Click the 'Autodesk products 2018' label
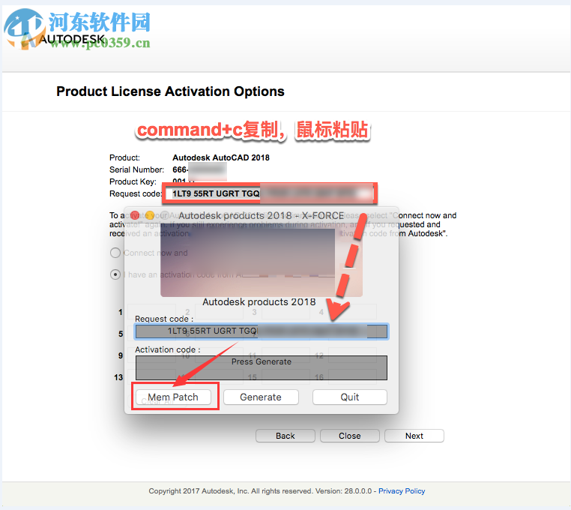The width and height of the screenshot is (571, 510). click(x=259, y=301)
